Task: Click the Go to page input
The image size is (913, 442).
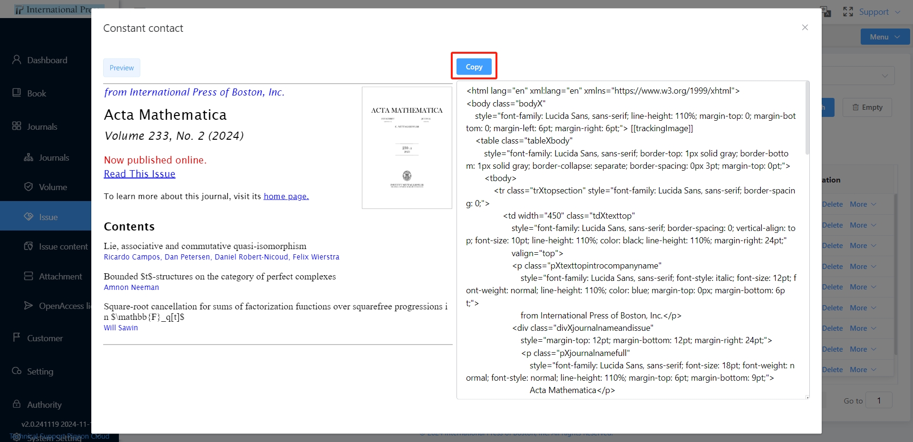Action: tap(879, 401)
